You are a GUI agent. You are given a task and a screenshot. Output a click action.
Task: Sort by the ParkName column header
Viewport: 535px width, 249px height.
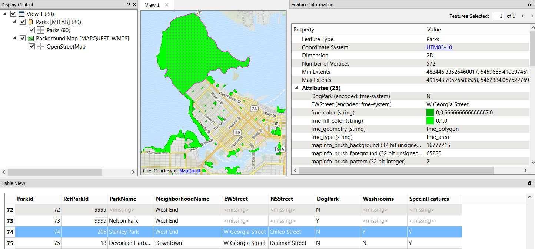(131, 199)
